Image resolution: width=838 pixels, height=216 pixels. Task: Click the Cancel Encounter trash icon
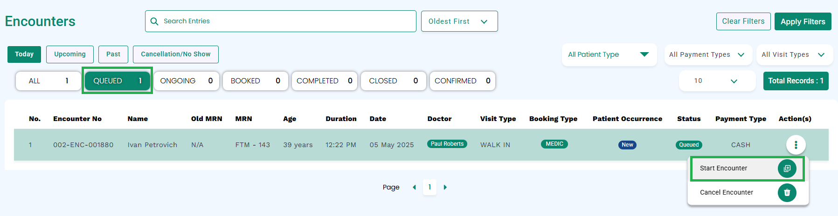coord(787,193)
